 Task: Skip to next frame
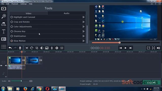click(x=131, y=48)
